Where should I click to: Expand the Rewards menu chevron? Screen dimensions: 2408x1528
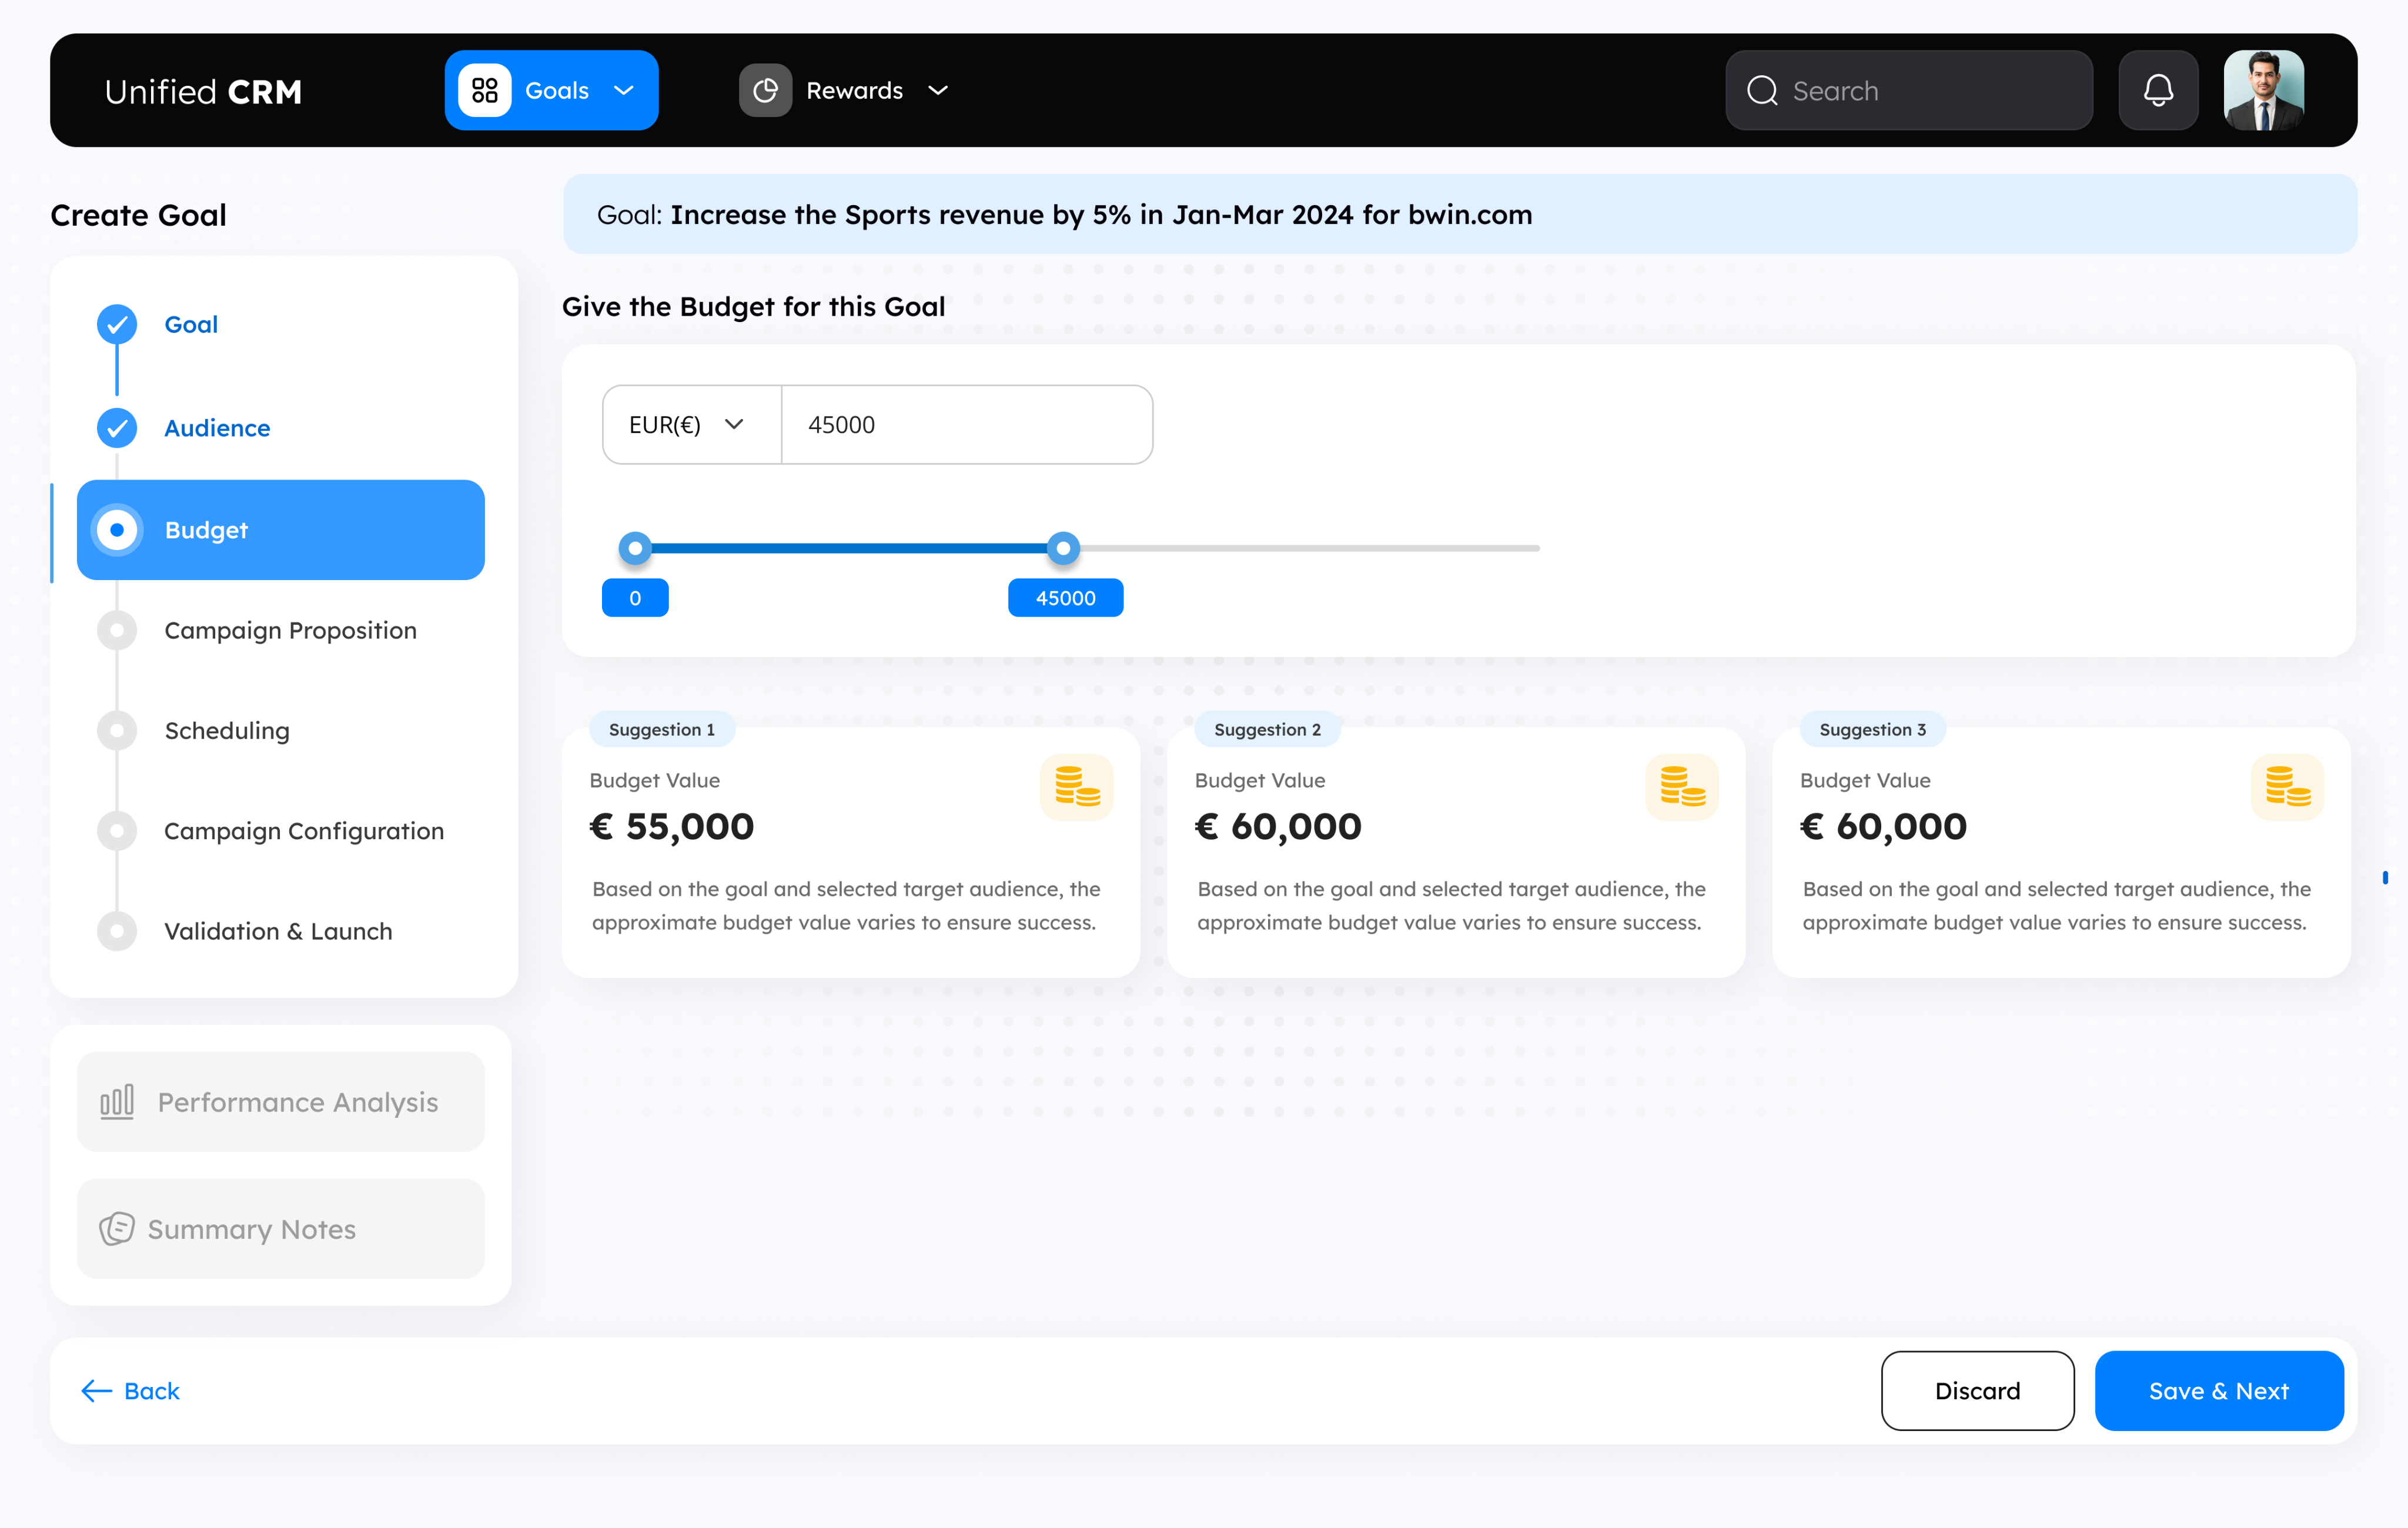coord(938,91)
